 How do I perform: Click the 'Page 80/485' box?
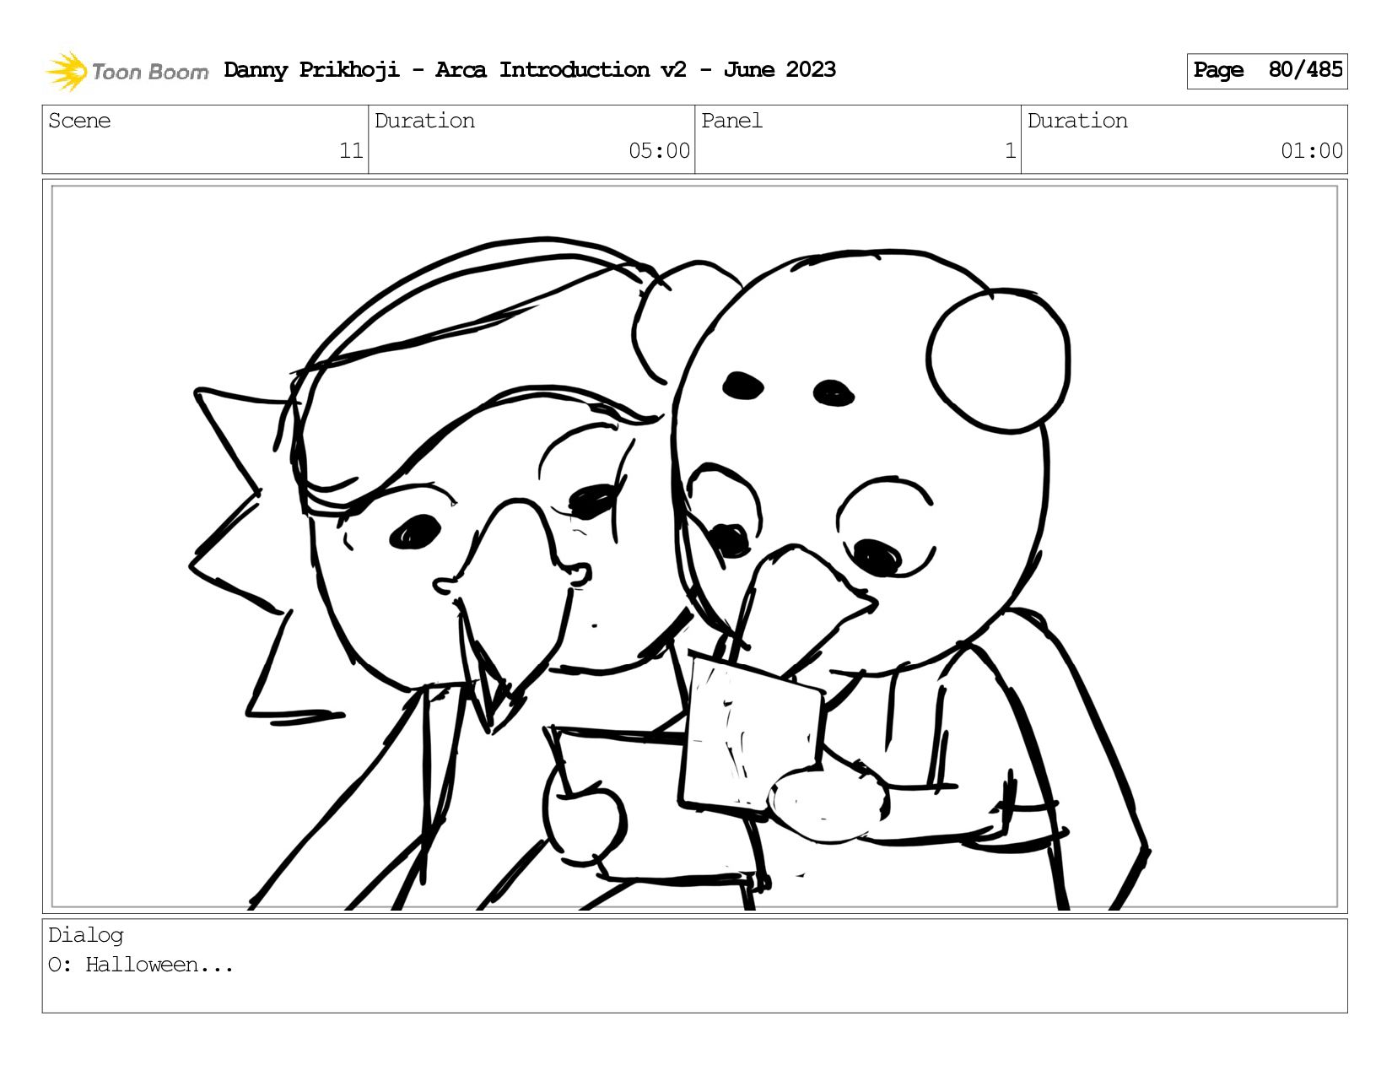pos(1267,71)
